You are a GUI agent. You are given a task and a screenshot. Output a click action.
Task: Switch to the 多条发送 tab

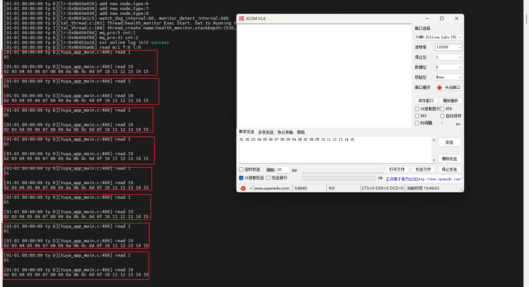(x=266, y=132)
